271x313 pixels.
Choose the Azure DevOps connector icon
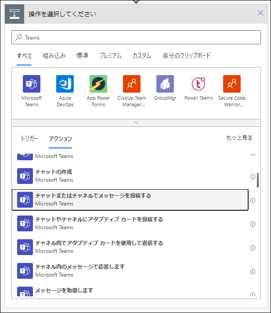coord(65,84)
